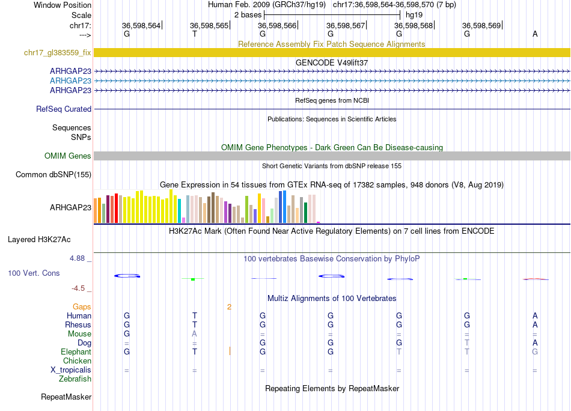
Task: Click the orange insertion mark in Elephant row
Action: pyautogui.click(x=230, y=352)
